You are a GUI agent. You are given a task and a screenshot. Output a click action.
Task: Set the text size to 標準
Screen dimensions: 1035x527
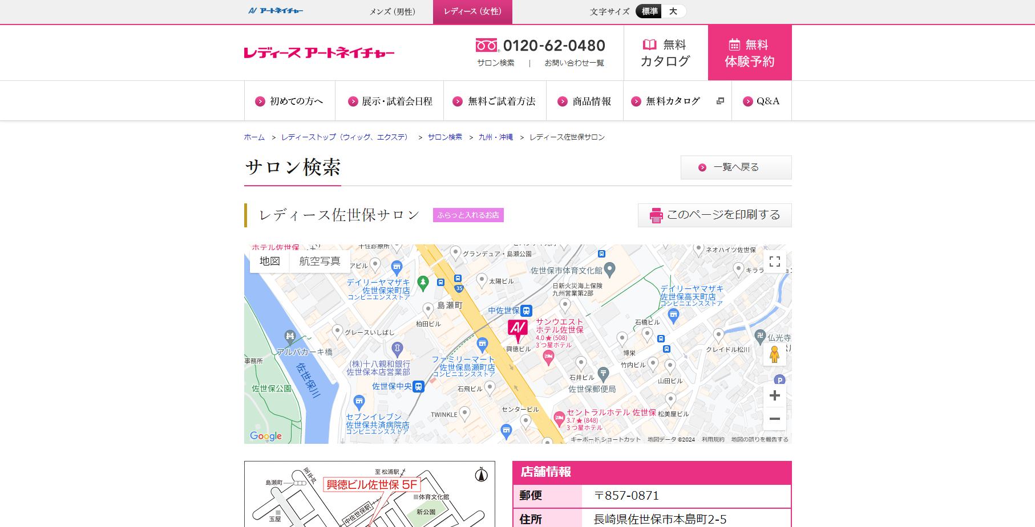pos(649,11)
